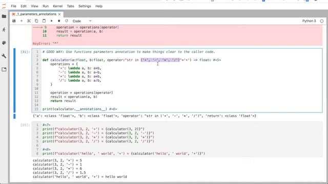Click the Python 3 kernel name
Image resolution: width=328 pixels, height=184 pixels.
pos(309,21)
